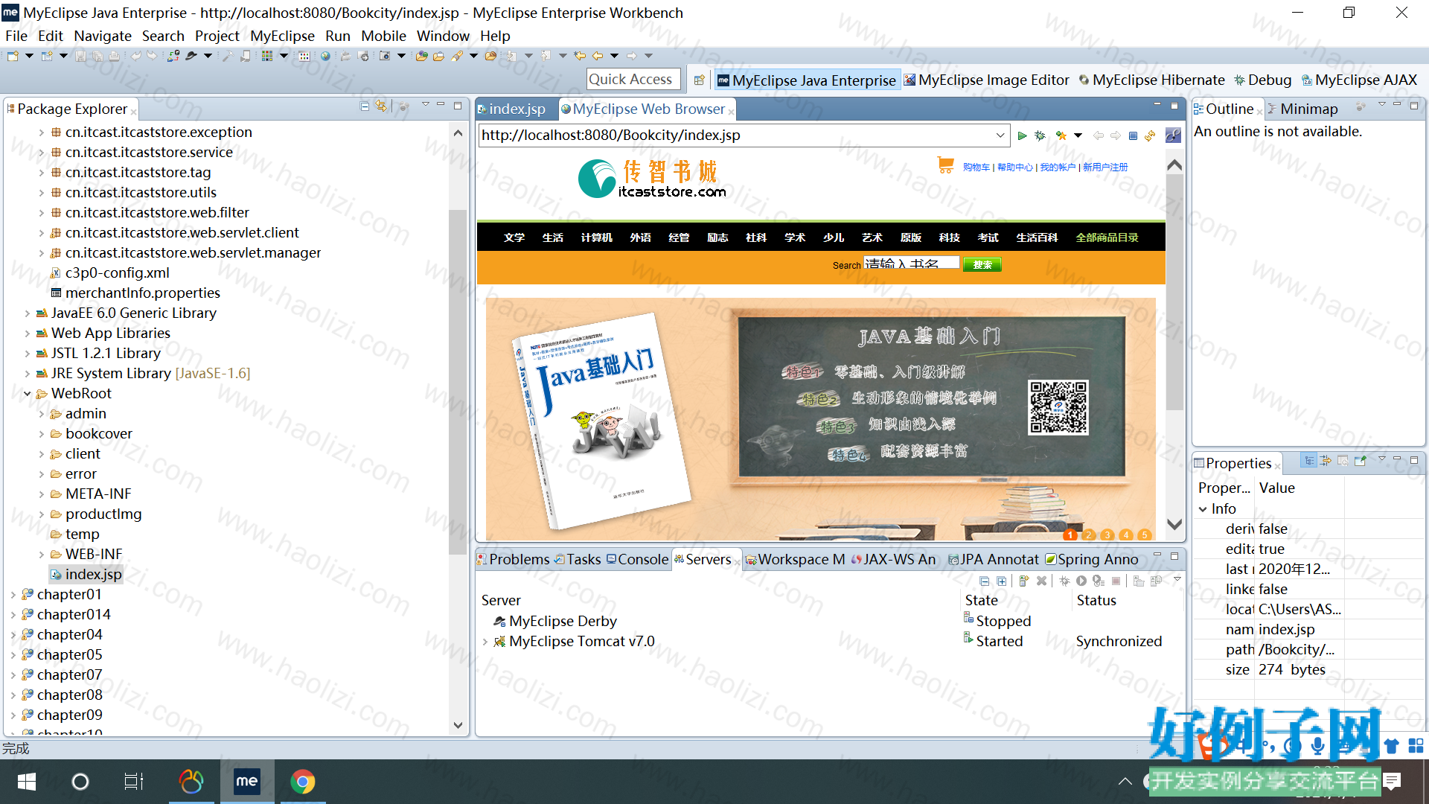Screen dimensions: 1429x804
Task: Select MyEclipse Derby server row
Action: pyautogui.click(x=555, y=621)
